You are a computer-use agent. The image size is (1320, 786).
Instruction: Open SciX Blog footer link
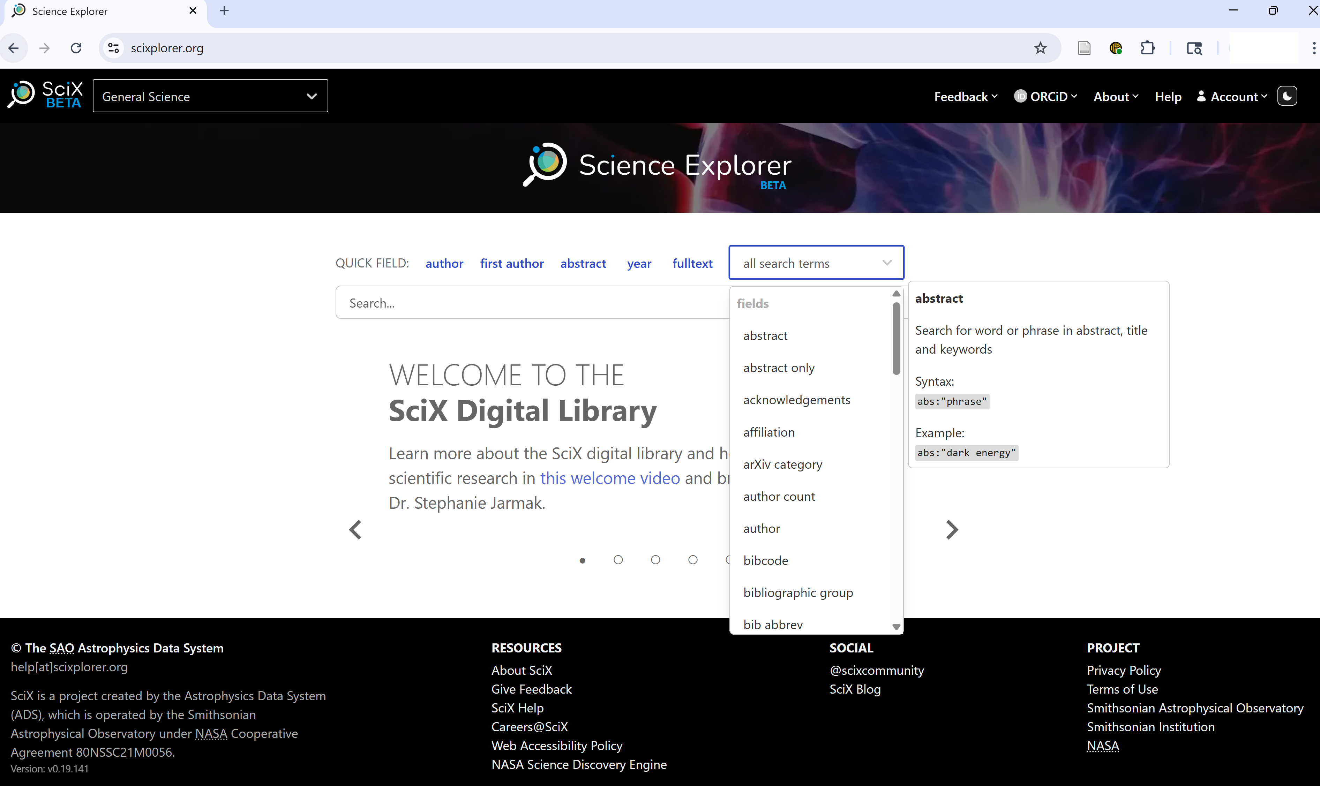click(855, 689)
